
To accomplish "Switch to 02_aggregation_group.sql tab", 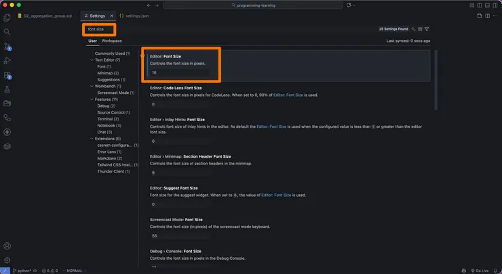I will (45, 16).
